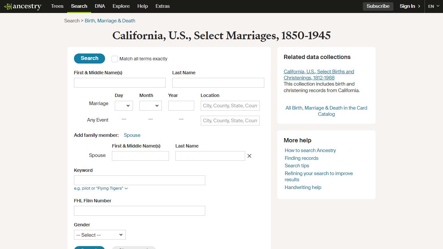
Task: Open Refining your search to improve results
Action: tap(319, 176)
